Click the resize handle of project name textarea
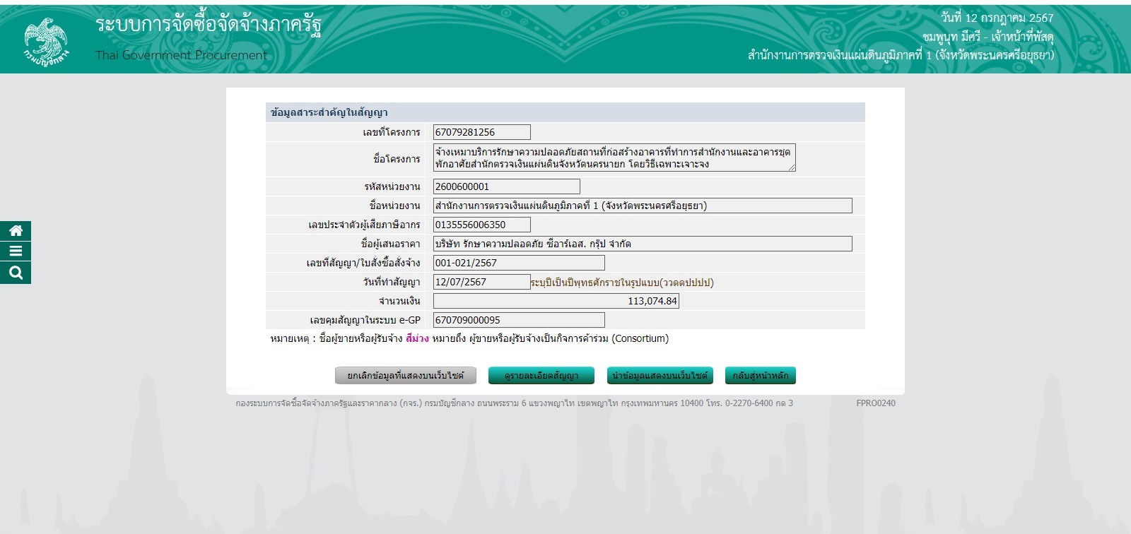 pos(792,167)
